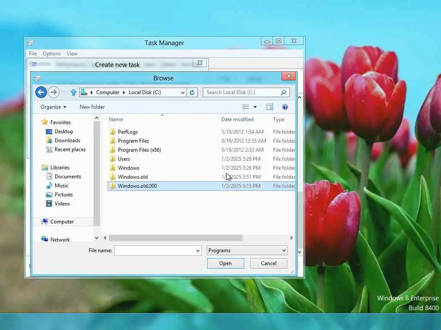This screenshot has width=441, height=330.
Task: Open the Organize dropdown menu
Action: [53, 107]
